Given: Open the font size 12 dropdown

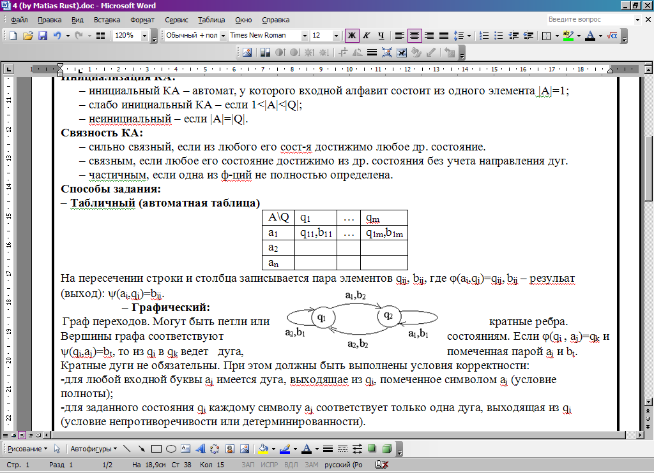Looking at the screenshot, I should tap(336, 36).
